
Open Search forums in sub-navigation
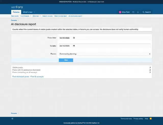click(47, 16)
